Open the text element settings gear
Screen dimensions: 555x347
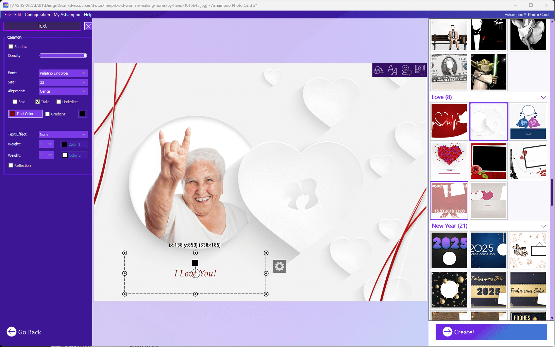[279, 266]
